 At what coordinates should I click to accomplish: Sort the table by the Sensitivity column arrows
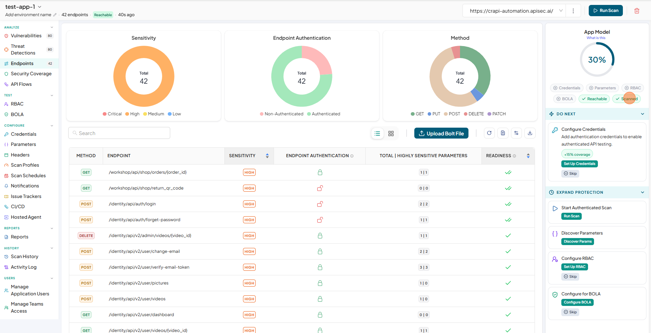coord(267,156)
